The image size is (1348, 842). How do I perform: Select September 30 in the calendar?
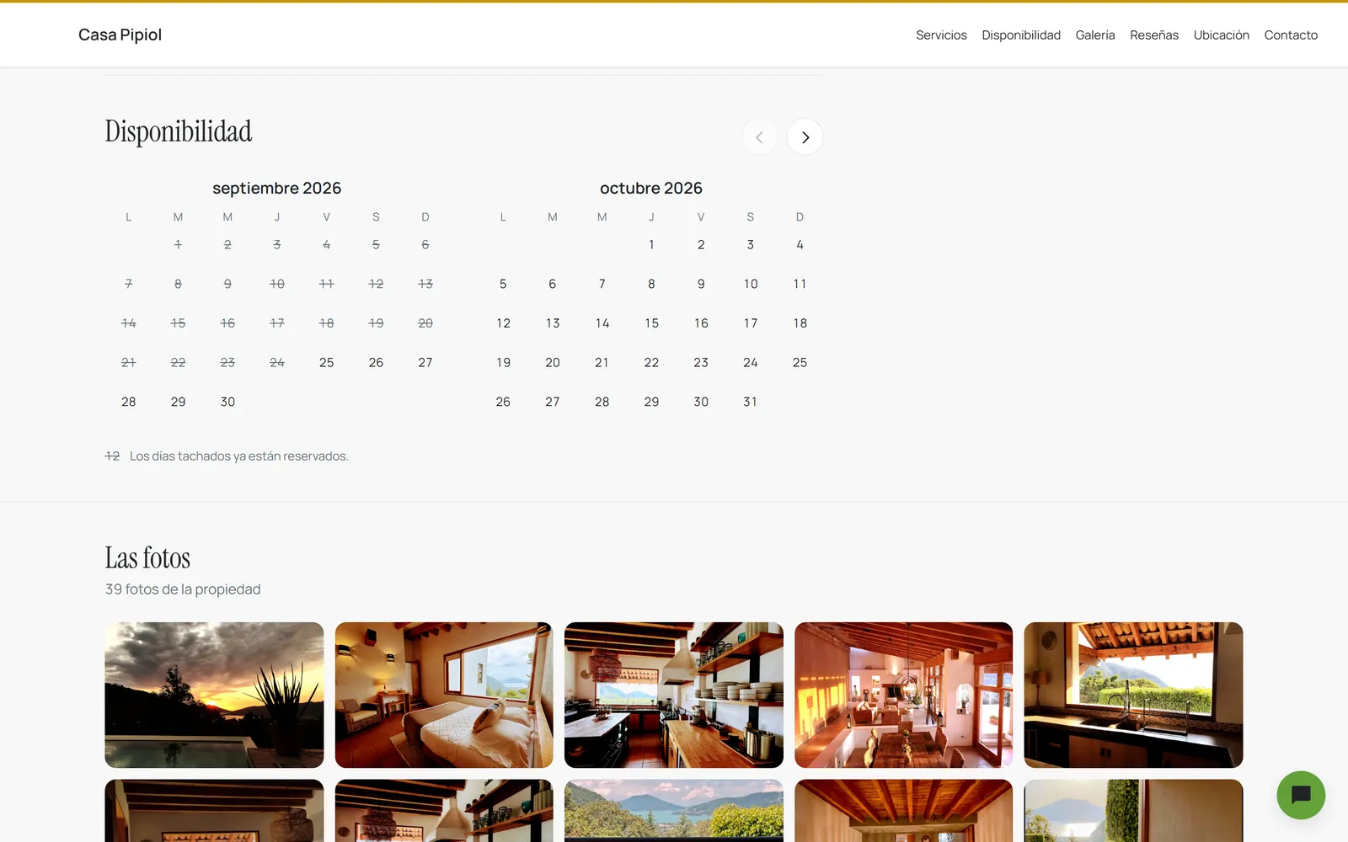click(x=227, y=402)
